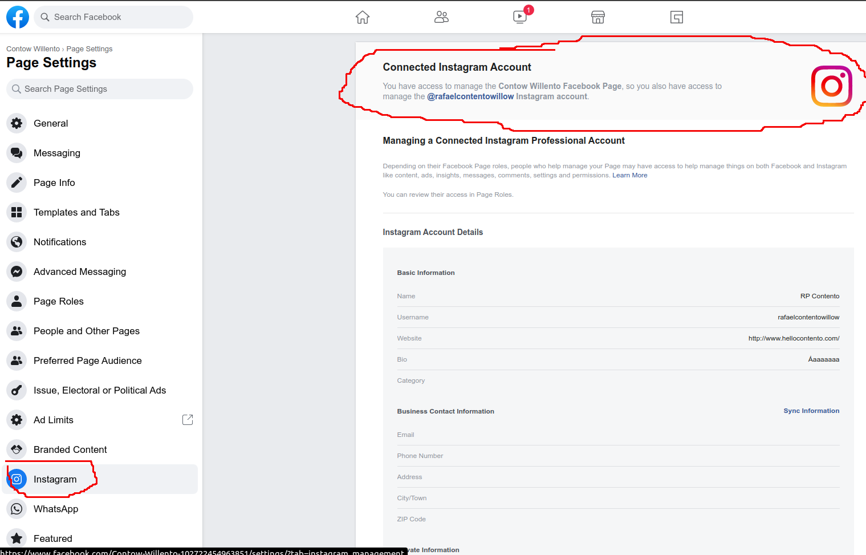Click the Page Info pencil icon

click(17, 183)
